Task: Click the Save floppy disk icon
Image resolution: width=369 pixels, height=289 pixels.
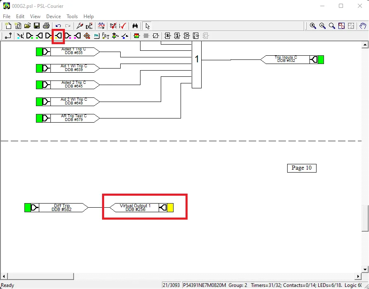Action: pos(37,26)
